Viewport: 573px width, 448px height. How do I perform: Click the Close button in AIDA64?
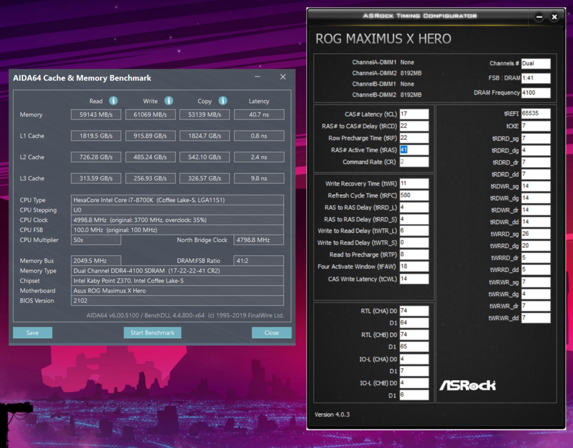272,333
